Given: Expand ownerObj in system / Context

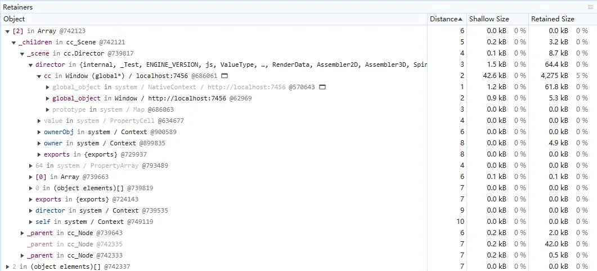Looking at the screenshot, I should pyautogui.click(x=39, y=132).
